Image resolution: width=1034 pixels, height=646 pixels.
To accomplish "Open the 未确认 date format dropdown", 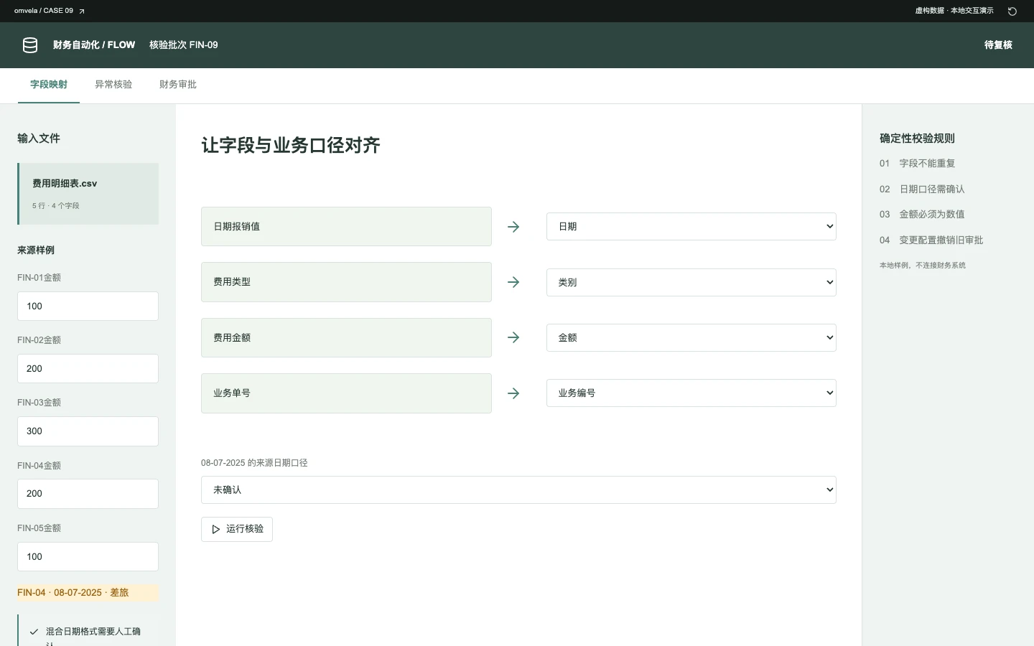I will pos(518,490).
